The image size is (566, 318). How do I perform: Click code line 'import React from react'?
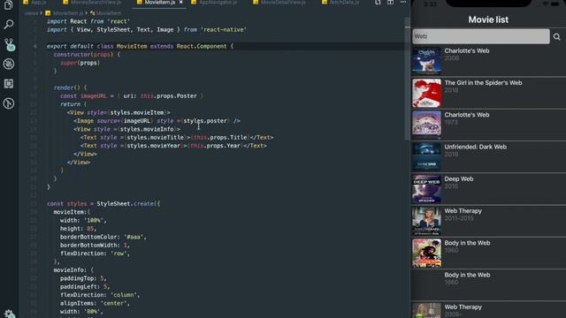tap(88, 21)
